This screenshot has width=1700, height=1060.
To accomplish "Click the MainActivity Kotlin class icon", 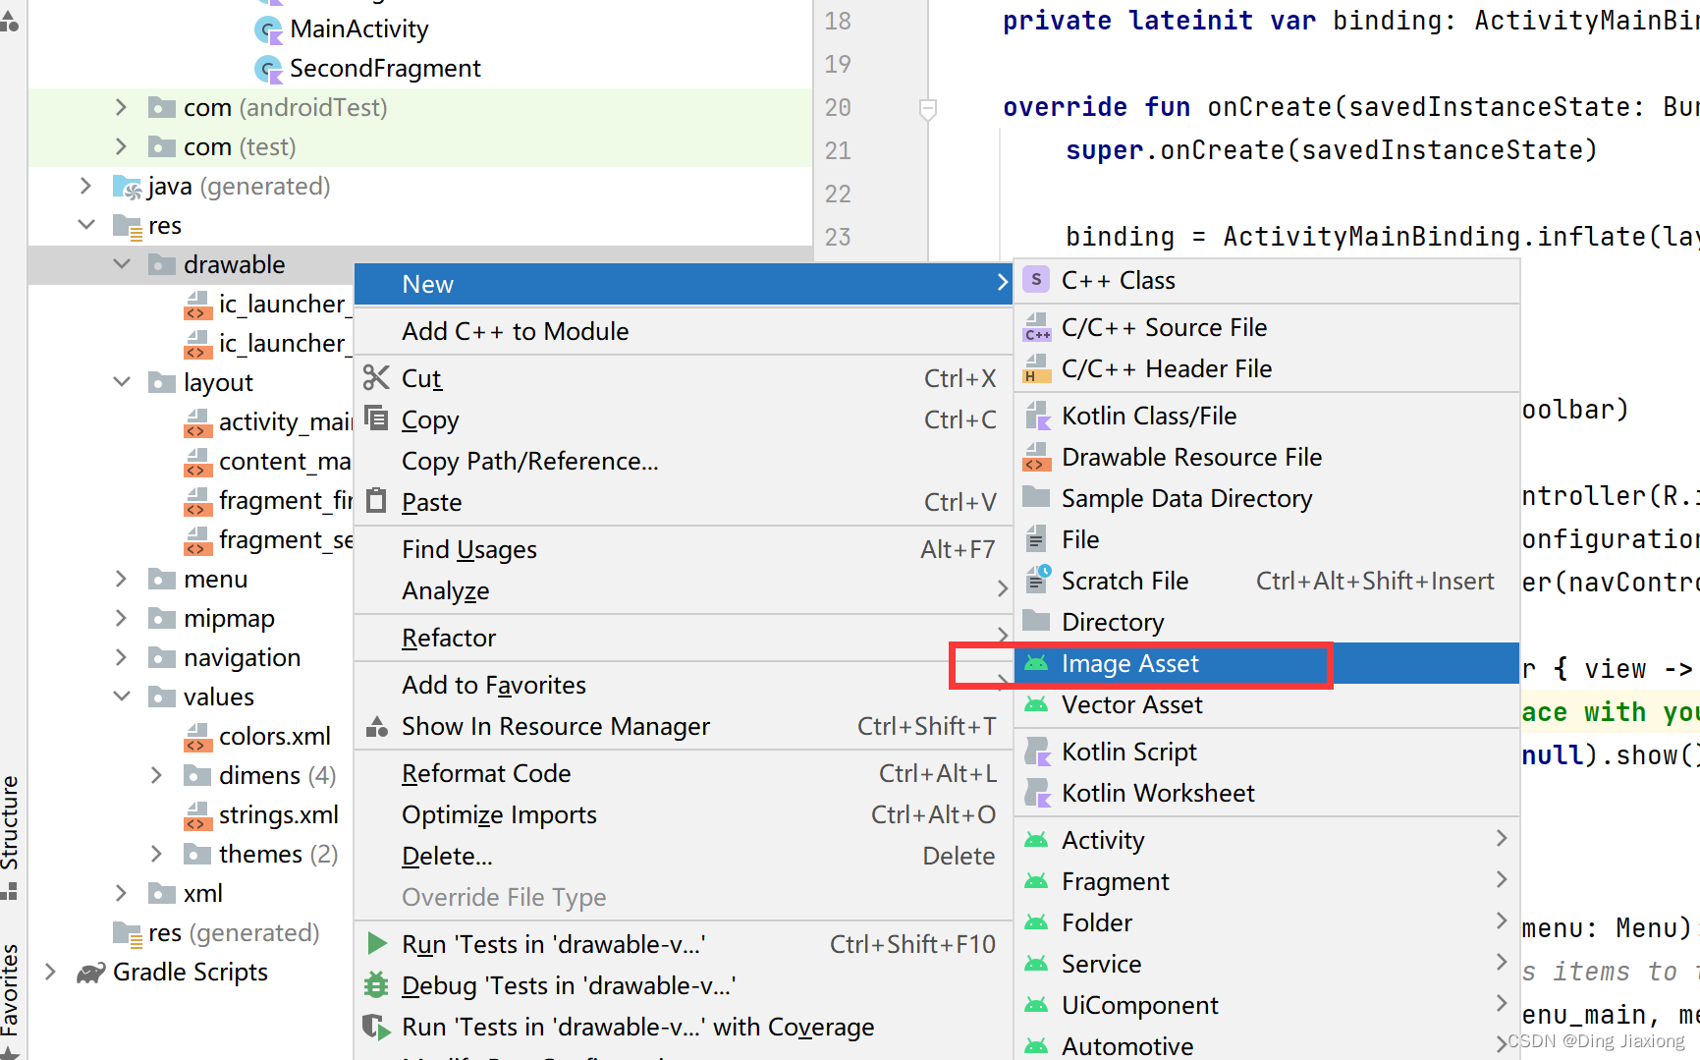I will [x=268, y=29].
